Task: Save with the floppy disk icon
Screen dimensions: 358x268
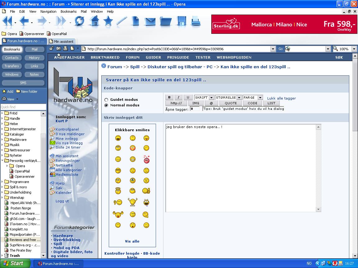Action: tap(181, 21)
